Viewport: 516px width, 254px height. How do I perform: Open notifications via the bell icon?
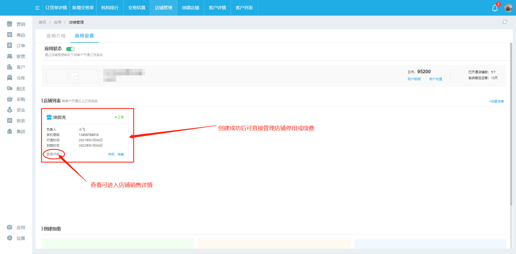tap(495, 8)
